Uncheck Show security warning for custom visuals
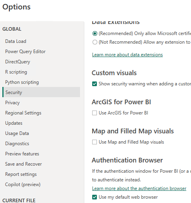The image size is (191, 203). tap(95, 84)
